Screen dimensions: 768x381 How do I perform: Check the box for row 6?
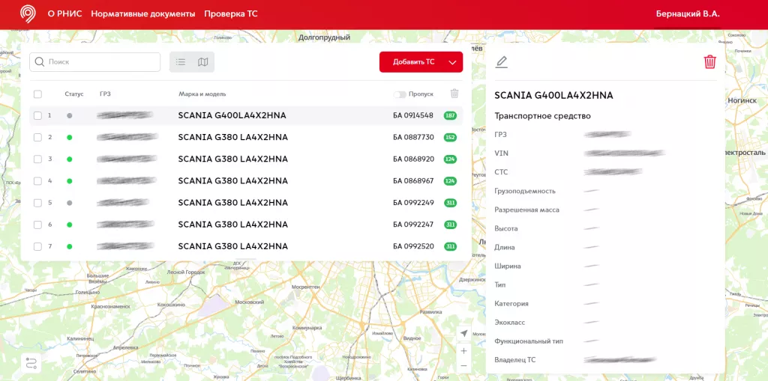pyautogui.click(x=37, y=225)
